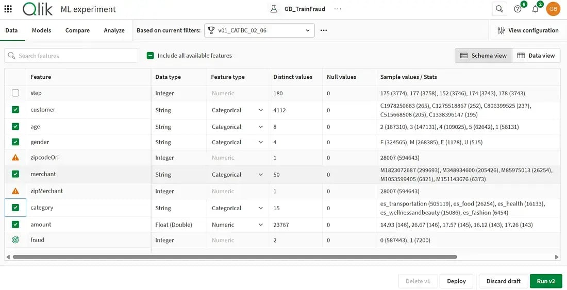The width and height of the screenshot is (567, 290).
Task: Click the Discard draft button
Action: 503,281
